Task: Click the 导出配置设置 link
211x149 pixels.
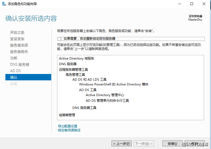Action: (x=68, y=126)
